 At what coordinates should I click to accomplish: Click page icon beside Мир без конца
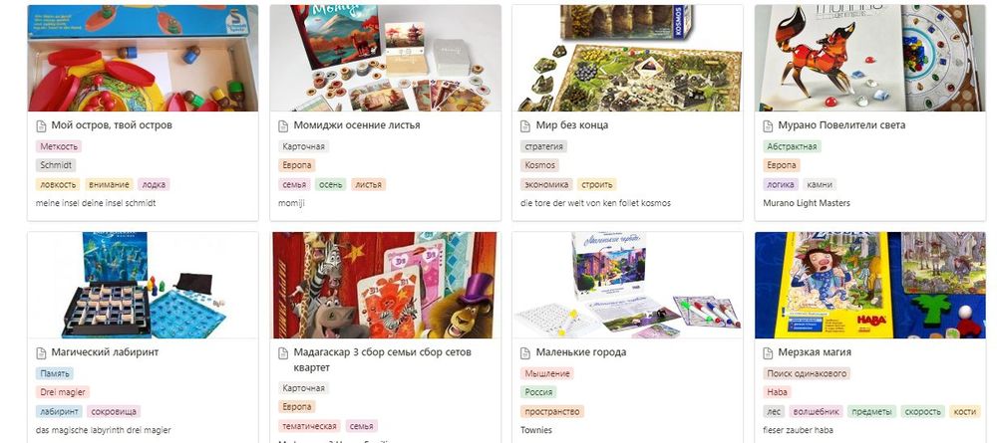tap(525, 125)
